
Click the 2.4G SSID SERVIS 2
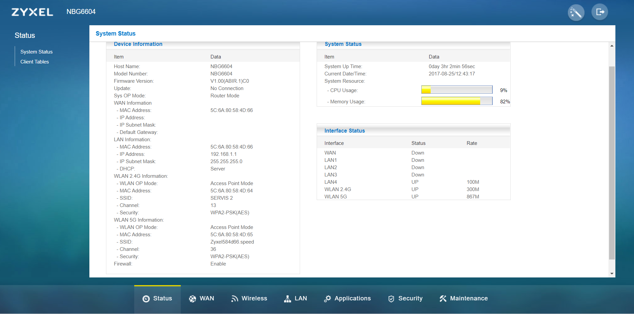[222, 198]
